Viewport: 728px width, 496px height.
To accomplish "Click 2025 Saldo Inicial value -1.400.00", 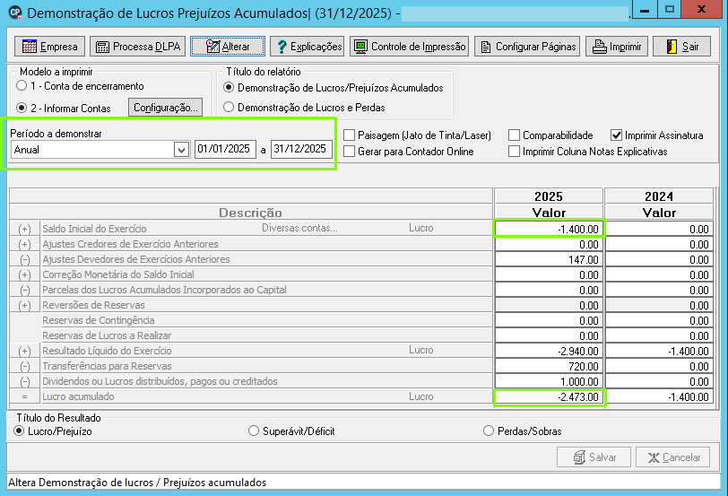I will coord(549,229).
